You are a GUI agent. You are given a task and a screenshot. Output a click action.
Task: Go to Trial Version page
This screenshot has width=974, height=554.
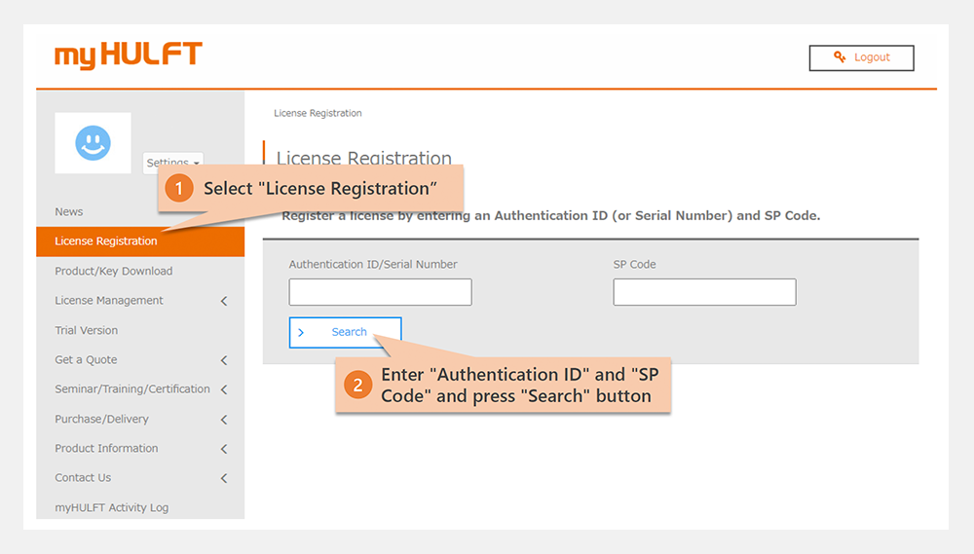coord(86,331)
